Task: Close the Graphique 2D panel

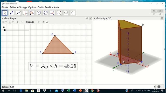Action: pyautogui.click(x=91, y=18)
